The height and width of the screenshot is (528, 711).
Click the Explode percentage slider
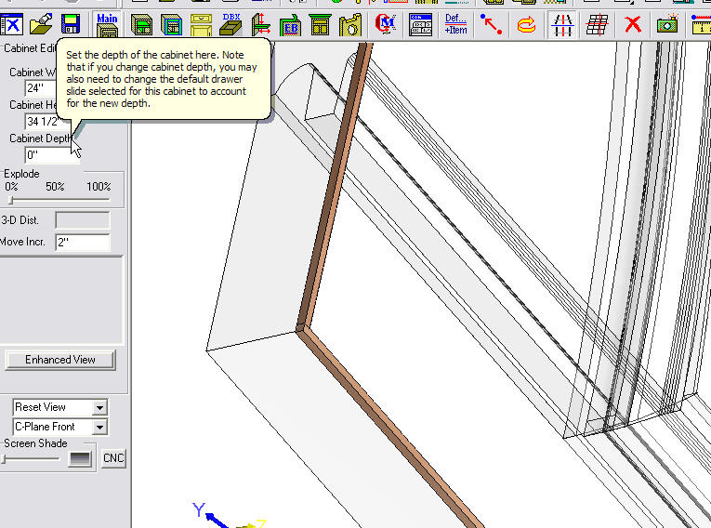point(59,199)
